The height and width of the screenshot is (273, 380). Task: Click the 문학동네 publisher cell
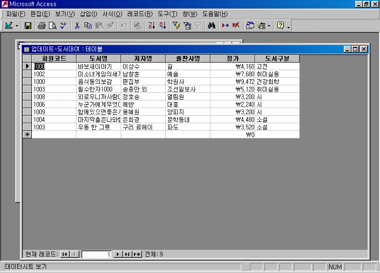(188, 119)
